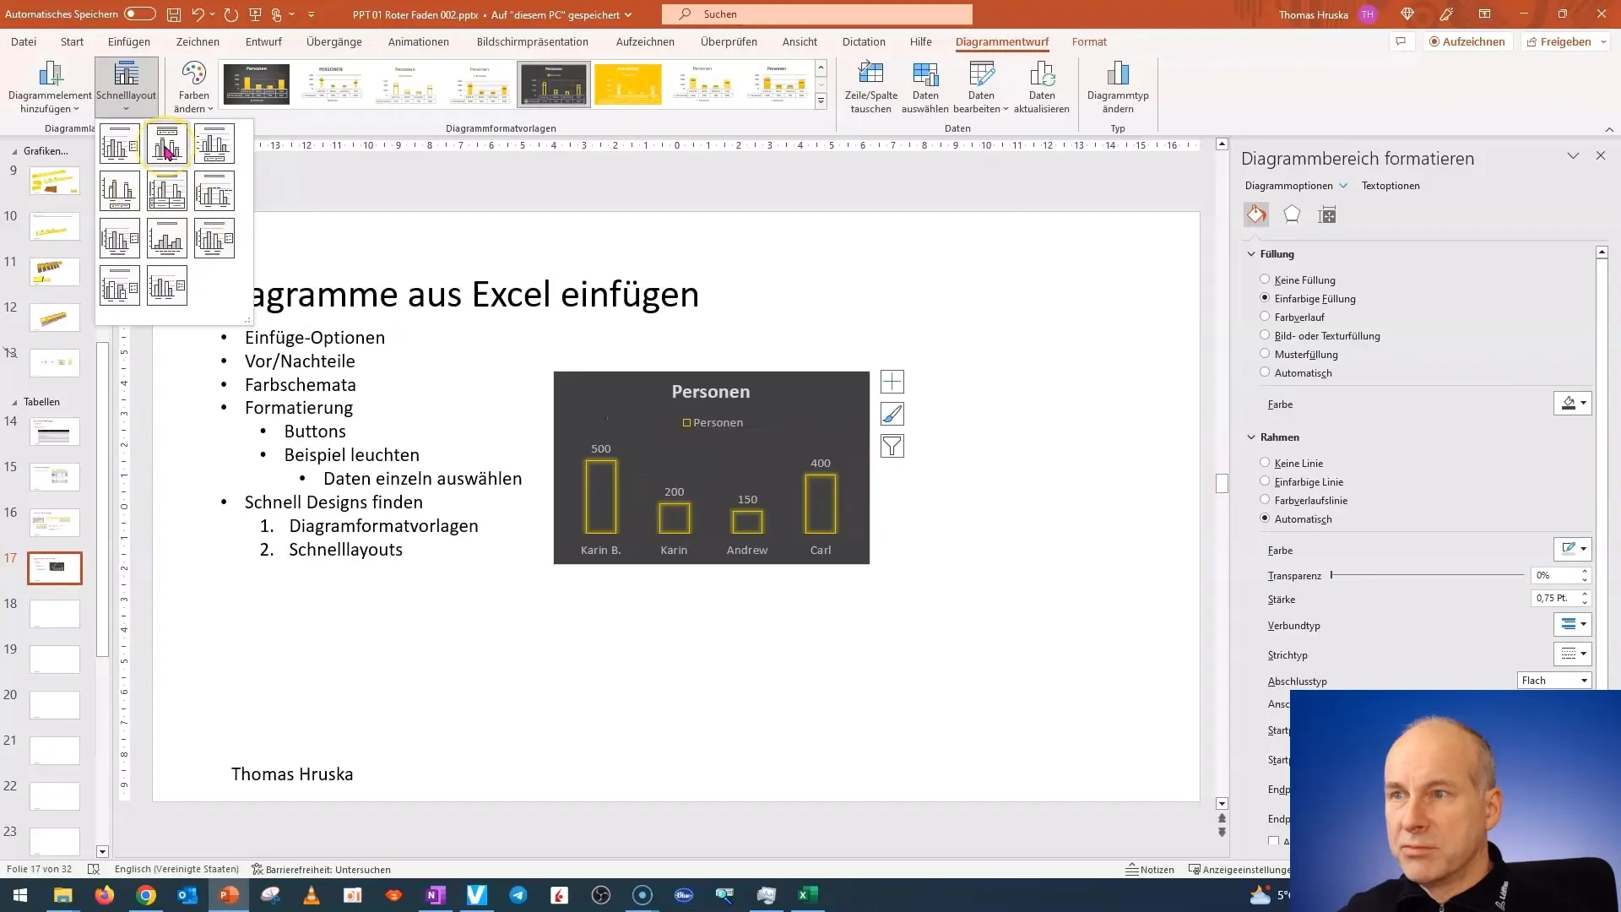Drag the Transparenz slider
Screen dimensions: 1621x912
click(1331, 576)
